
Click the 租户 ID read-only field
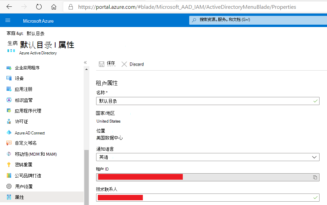coord(208,177)
